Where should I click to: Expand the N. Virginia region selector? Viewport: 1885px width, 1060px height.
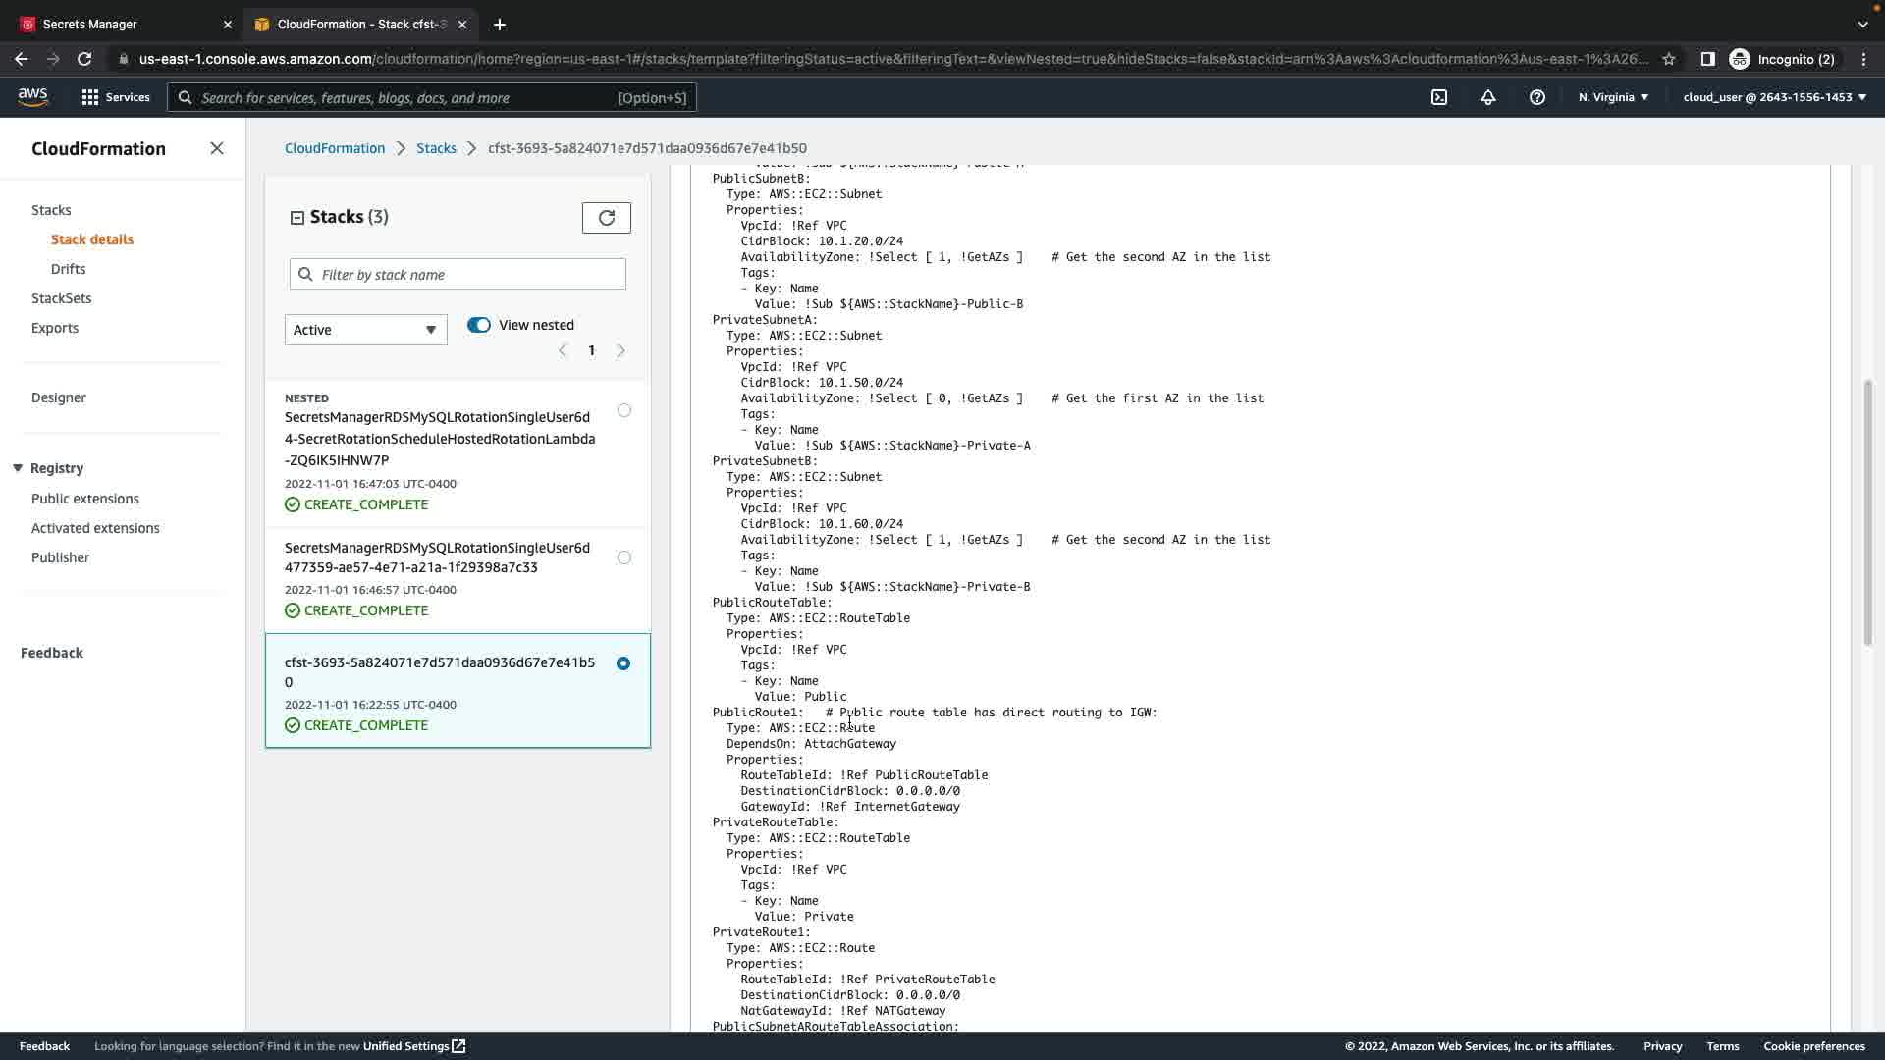tap(1613, 97)
